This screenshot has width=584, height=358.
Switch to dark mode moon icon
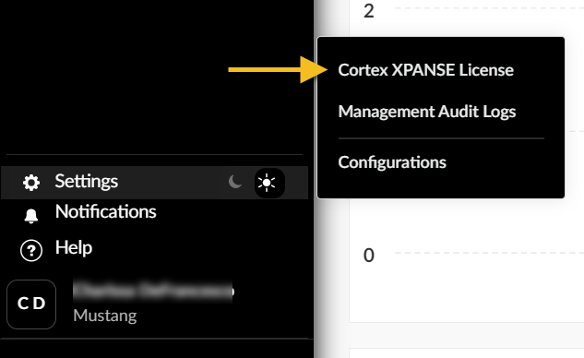[235, 182]
